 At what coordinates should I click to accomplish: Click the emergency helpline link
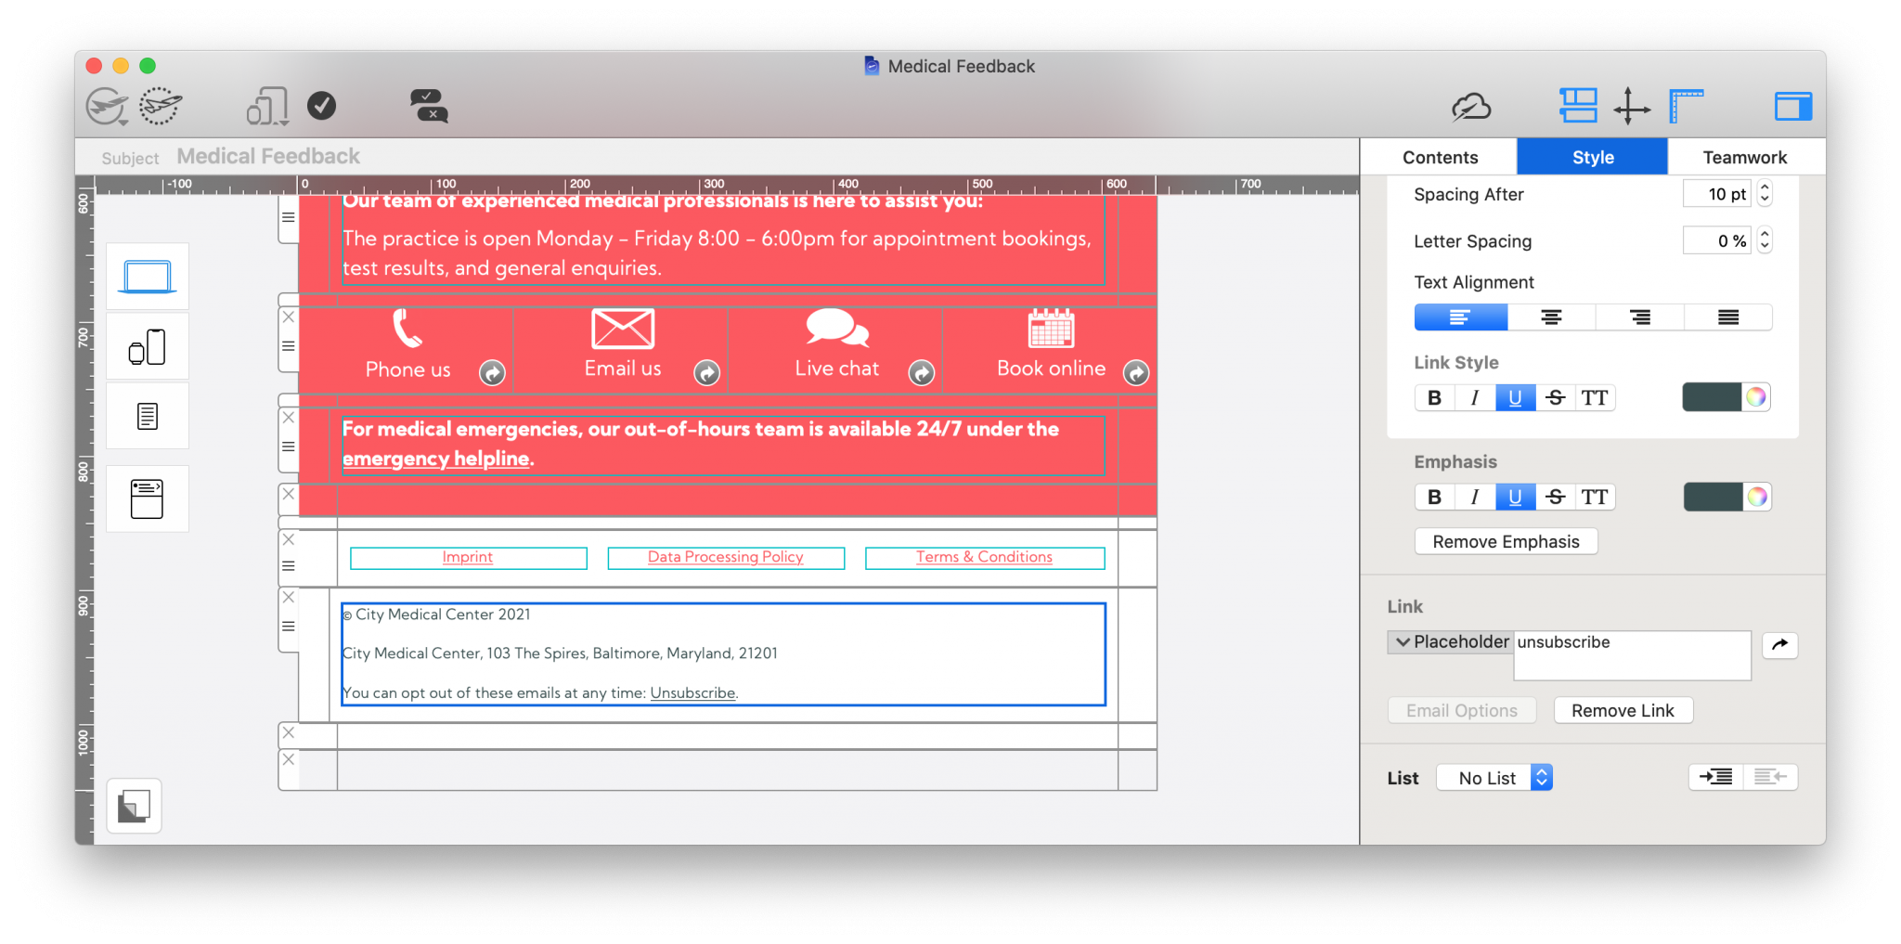pyautogui.click(x=436, y=459)
